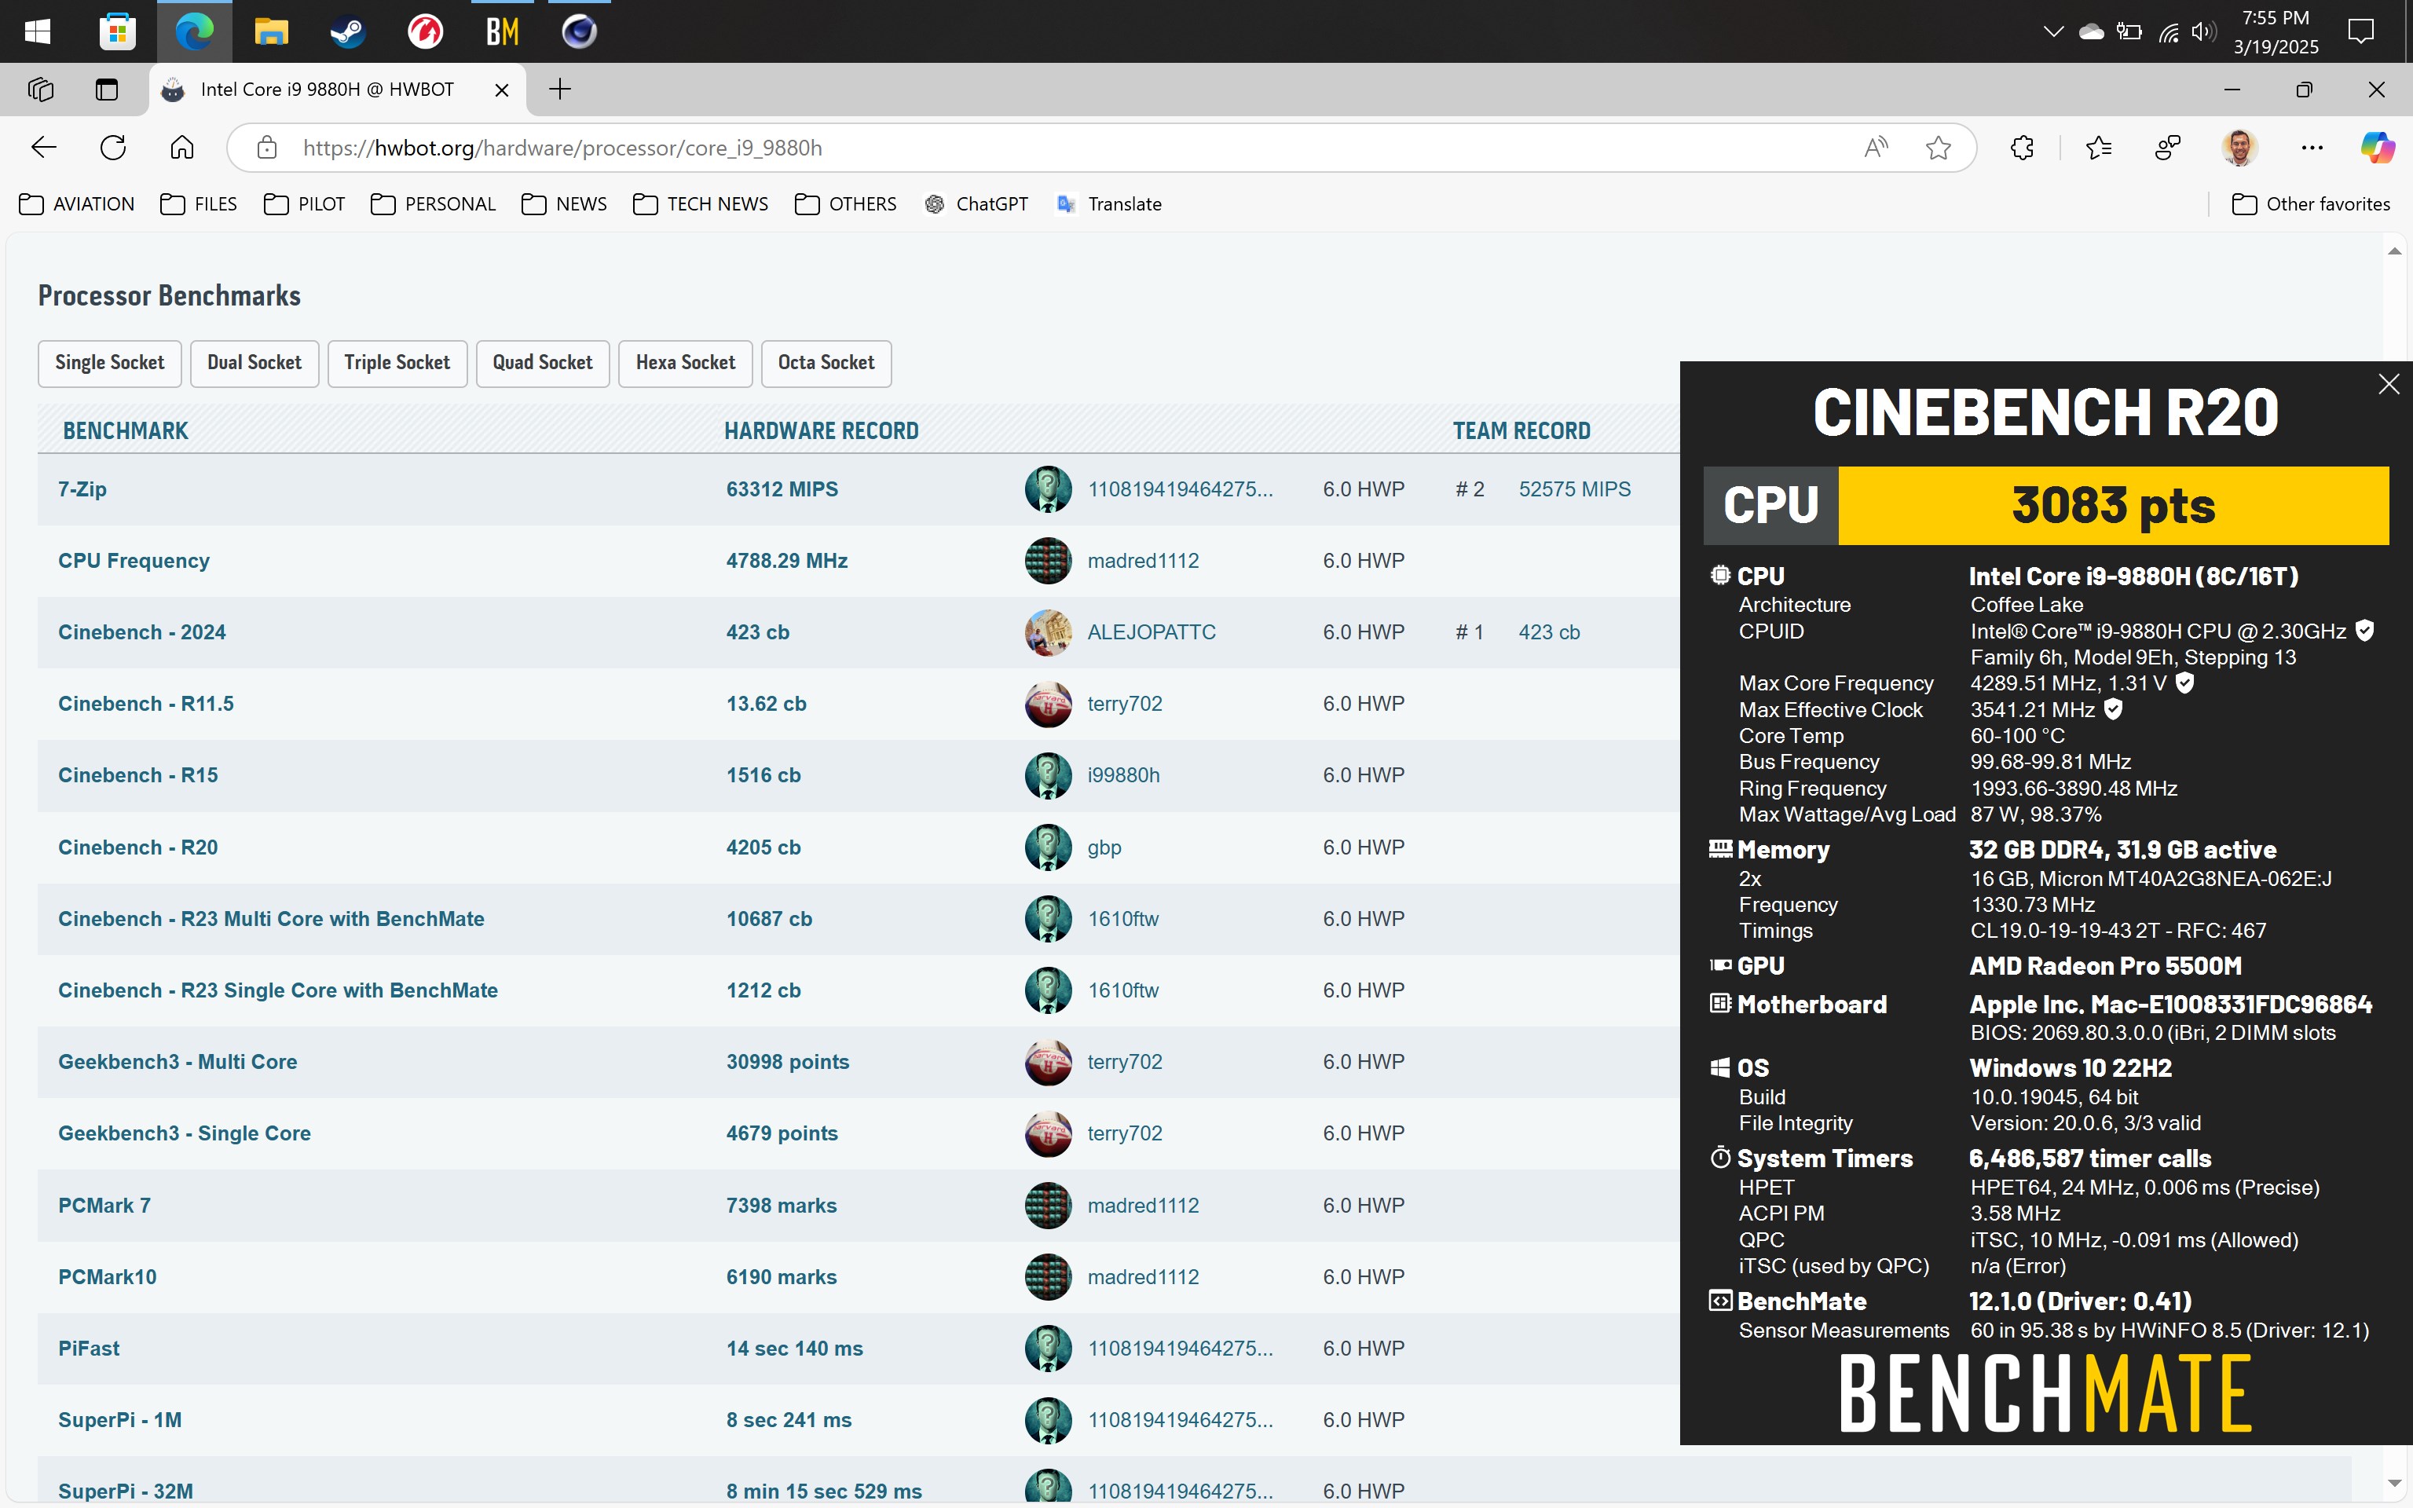Open NEWS bookmarks folder
Image resolution: width=2413 pixels, height=1508 pixels.
564,204
